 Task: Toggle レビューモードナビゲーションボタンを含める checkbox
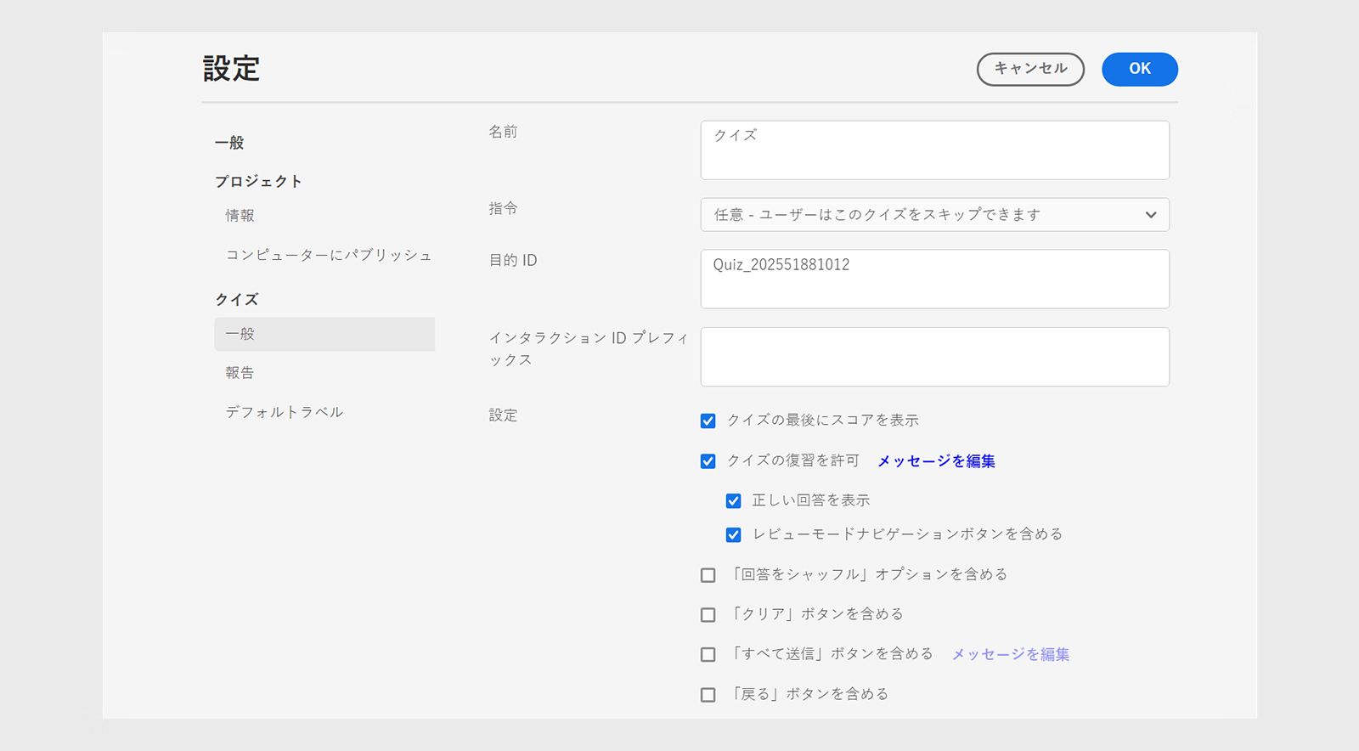point(733,535)
